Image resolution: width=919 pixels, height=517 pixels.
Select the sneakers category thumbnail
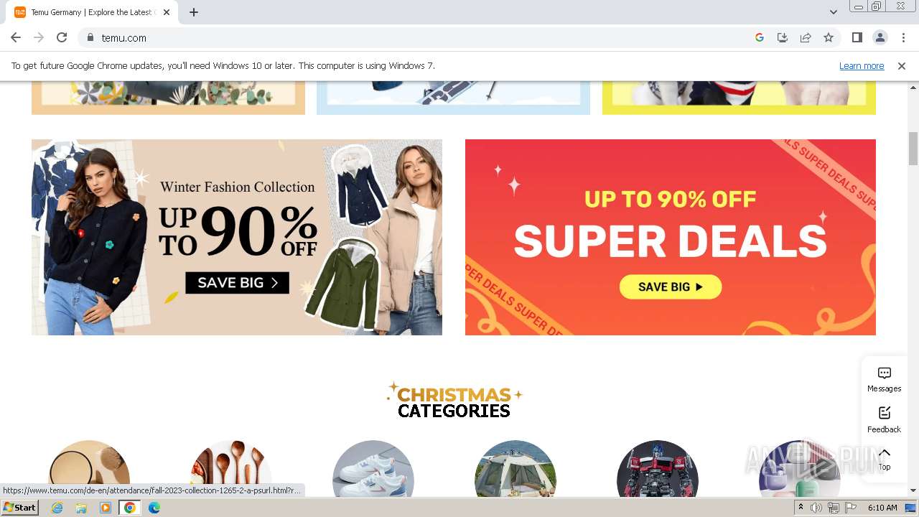tap(373, 467)
